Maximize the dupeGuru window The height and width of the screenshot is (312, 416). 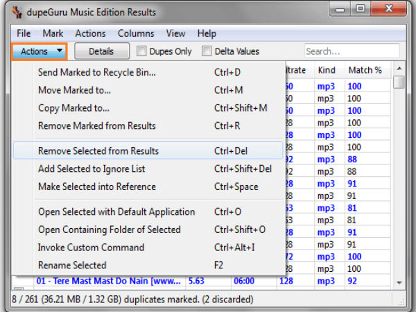(361, 9)
